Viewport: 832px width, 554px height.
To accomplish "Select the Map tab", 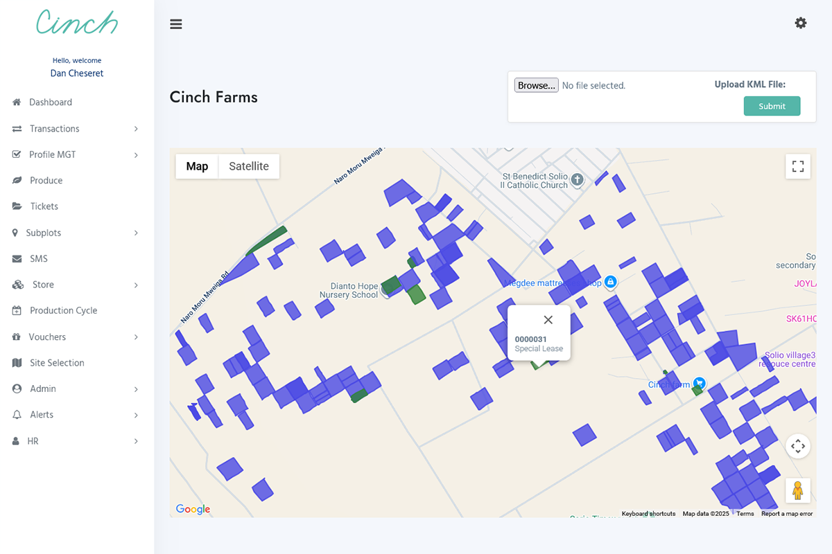I will [197, 166].
